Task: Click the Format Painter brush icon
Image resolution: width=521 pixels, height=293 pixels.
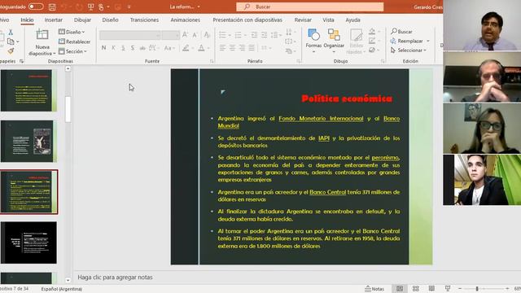Action: [x=11, y=50]
